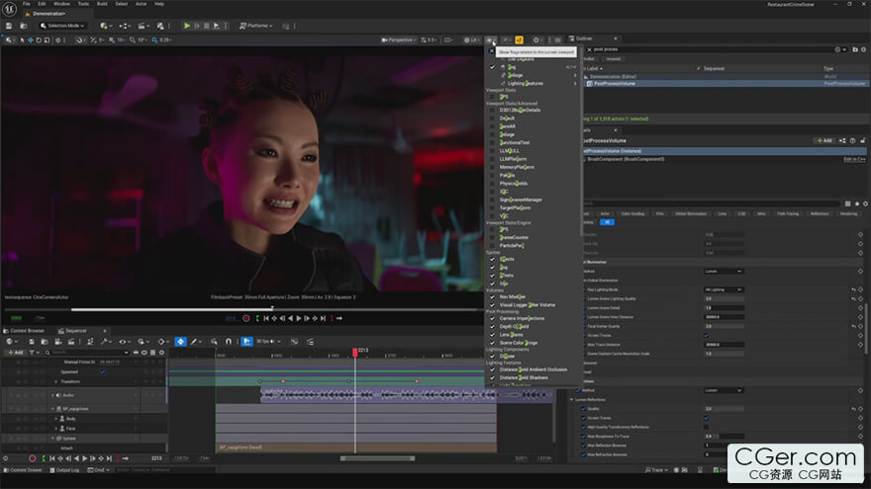Toggle the Depth of Field checkbox

coord(492,326)
